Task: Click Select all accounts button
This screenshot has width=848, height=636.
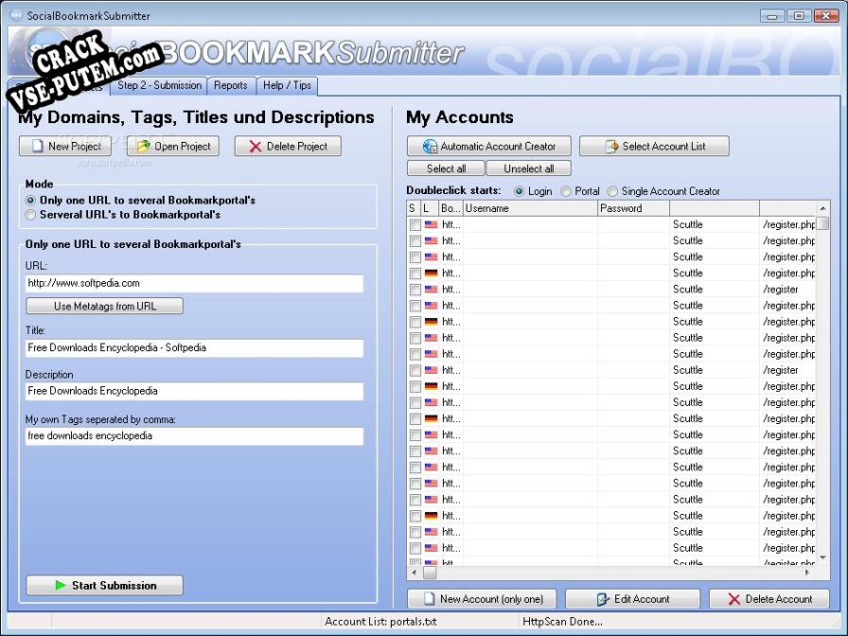Action: (446, 168)
